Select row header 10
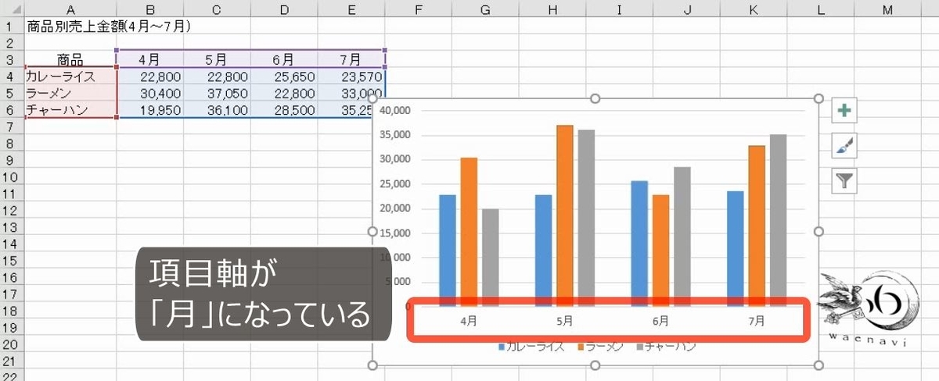The image size is (939, 381). coord(10,178)
